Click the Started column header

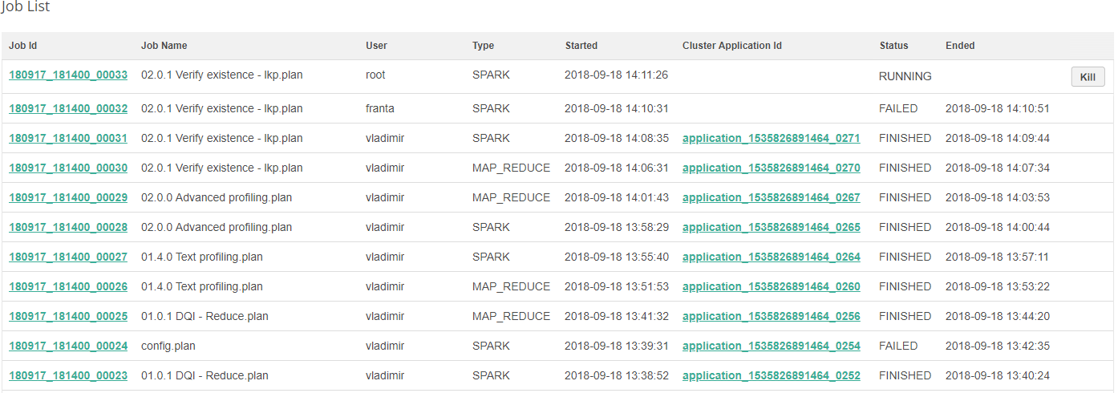[581, 46]
